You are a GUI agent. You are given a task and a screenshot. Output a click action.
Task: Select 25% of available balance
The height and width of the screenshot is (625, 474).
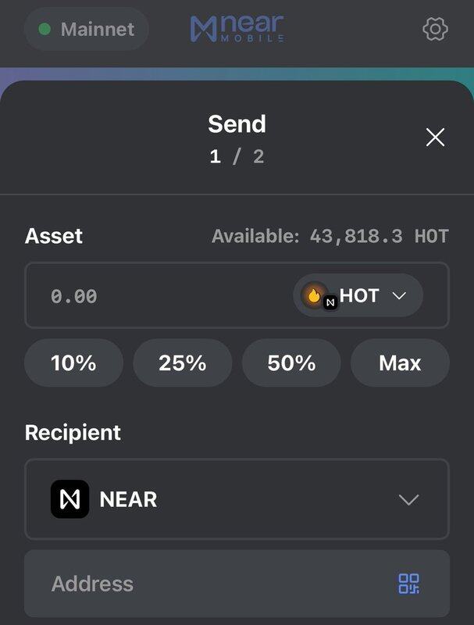tap(182, 363)
